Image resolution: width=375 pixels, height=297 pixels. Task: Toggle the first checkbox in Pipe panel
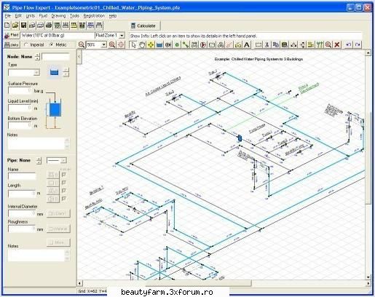(x=64, y=175)
